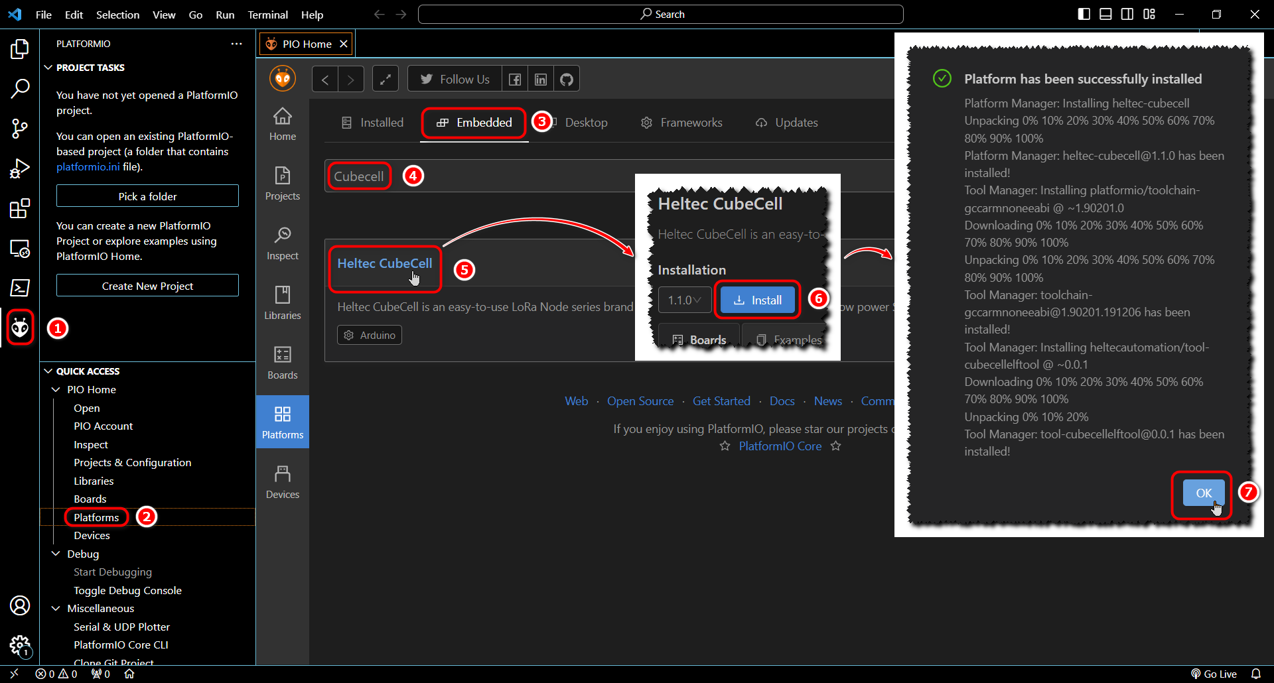This screenshot has height=683, width=1274.
Task: Toggle Panel layout button
Action: coord(1105,14)
